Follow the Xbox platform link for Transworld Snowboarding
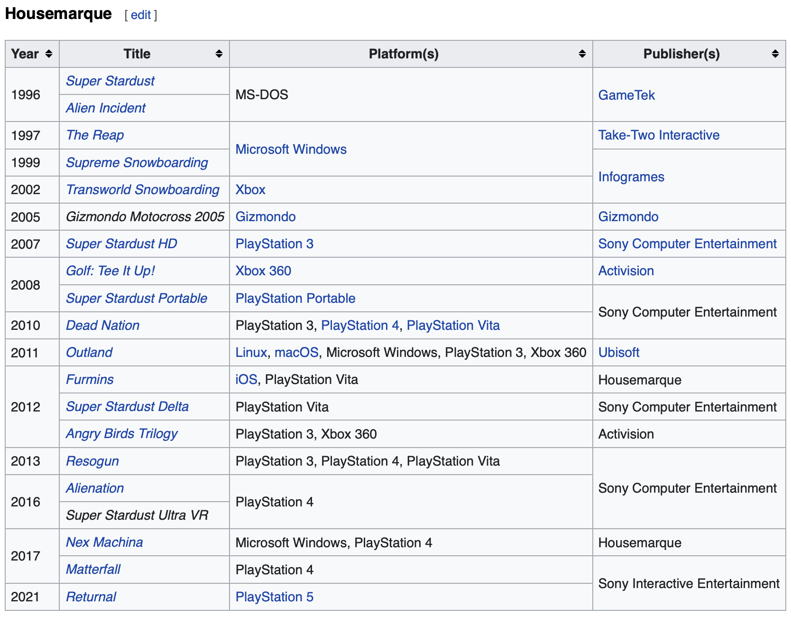 pyautogui.click(x=250, y=189)
